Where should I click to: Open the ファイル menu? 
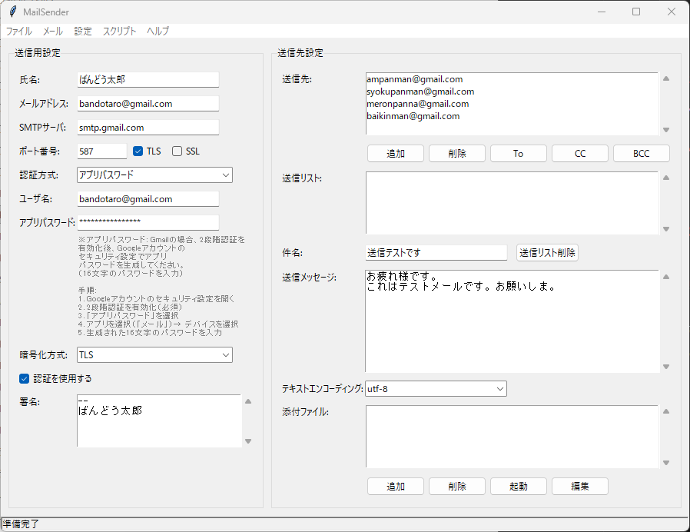(19, 32)
